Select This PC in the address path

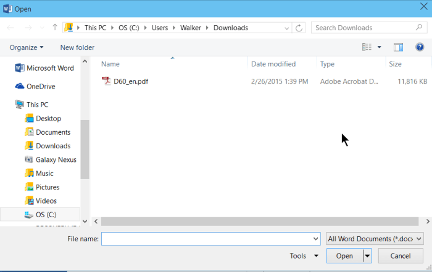tap(95, 28)
